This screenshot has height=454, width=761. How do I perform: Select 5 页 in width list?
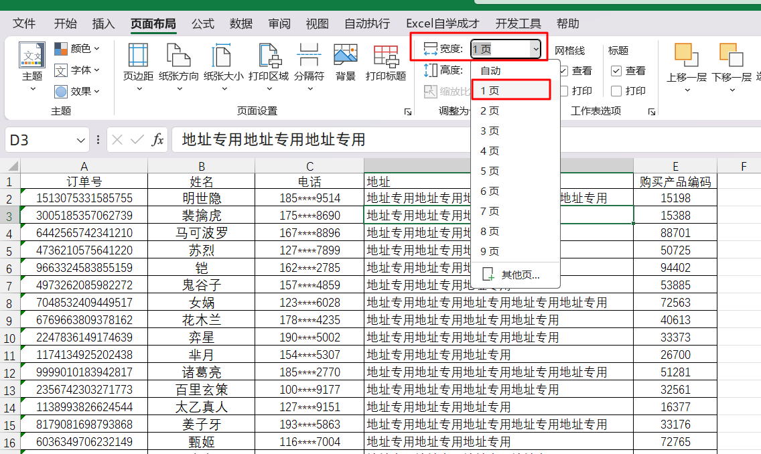[515, 171]
